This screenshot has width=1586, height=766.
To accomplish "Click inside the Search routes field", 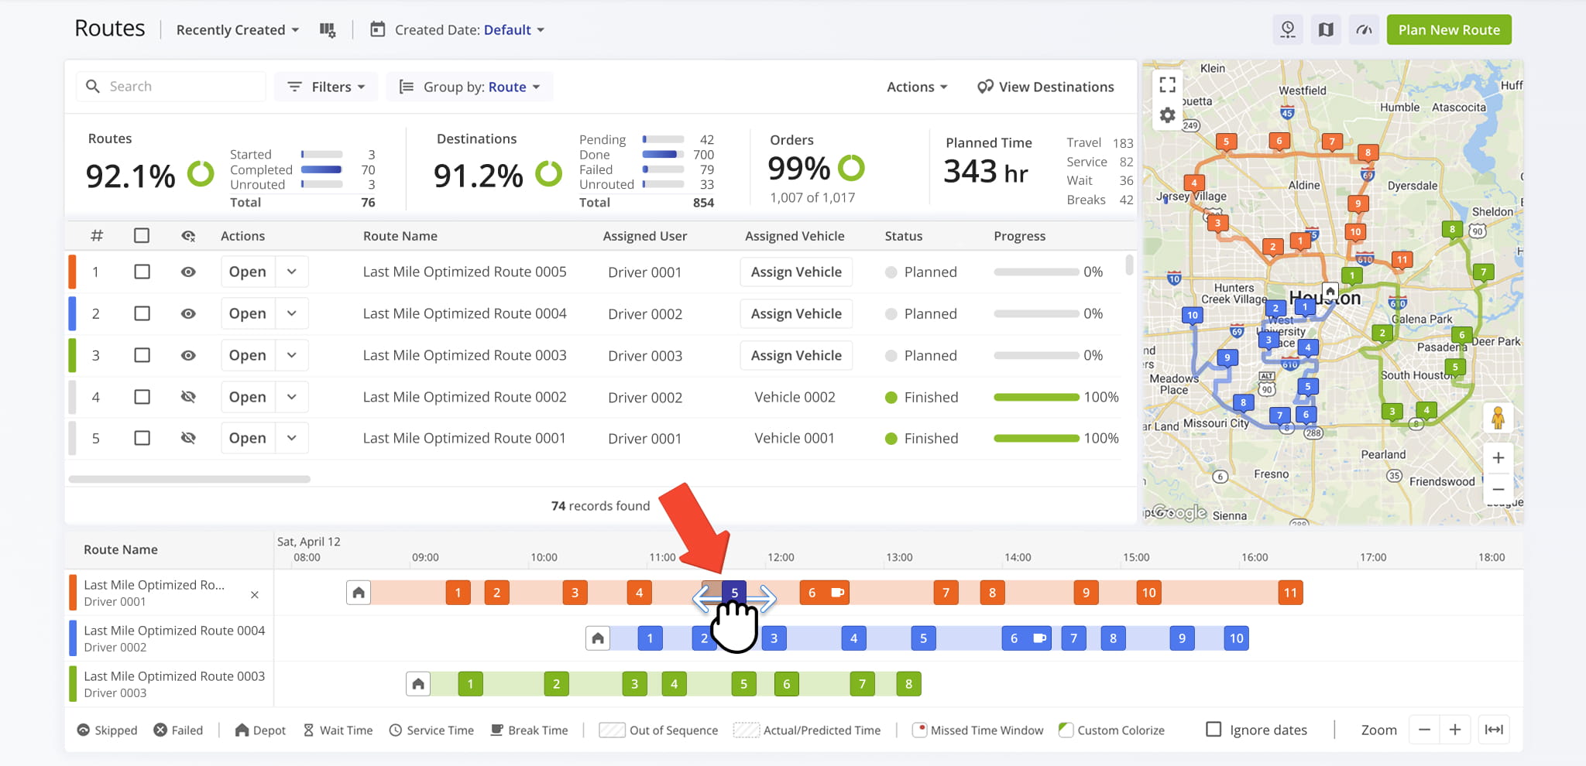I will 170,86.
